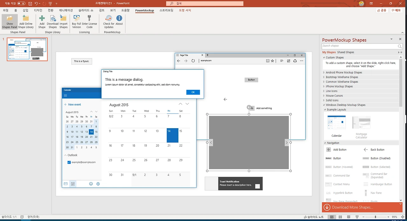The image size is (407, 221).
Task: Switch to slide sorter view
Action: tap(340, 217)
